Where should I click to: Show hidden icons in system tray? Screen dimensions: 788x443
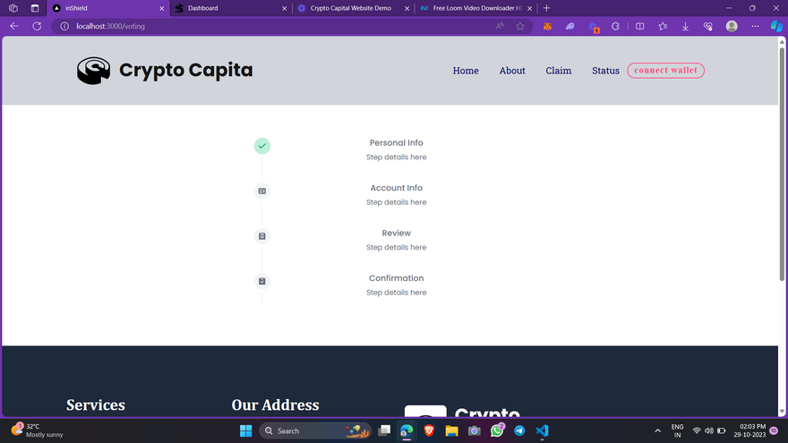[x=658, y=430]
